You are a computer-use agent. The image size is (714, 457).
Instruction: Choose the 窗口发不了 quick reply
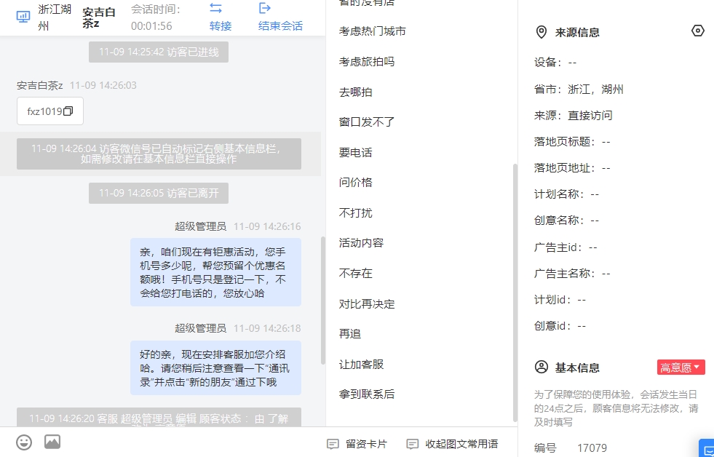pyautogui.click(x=367, y=122)
